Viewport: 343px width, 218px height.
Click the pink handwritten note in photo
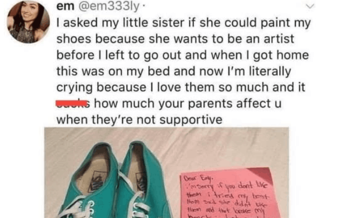[x=229, y=194]
